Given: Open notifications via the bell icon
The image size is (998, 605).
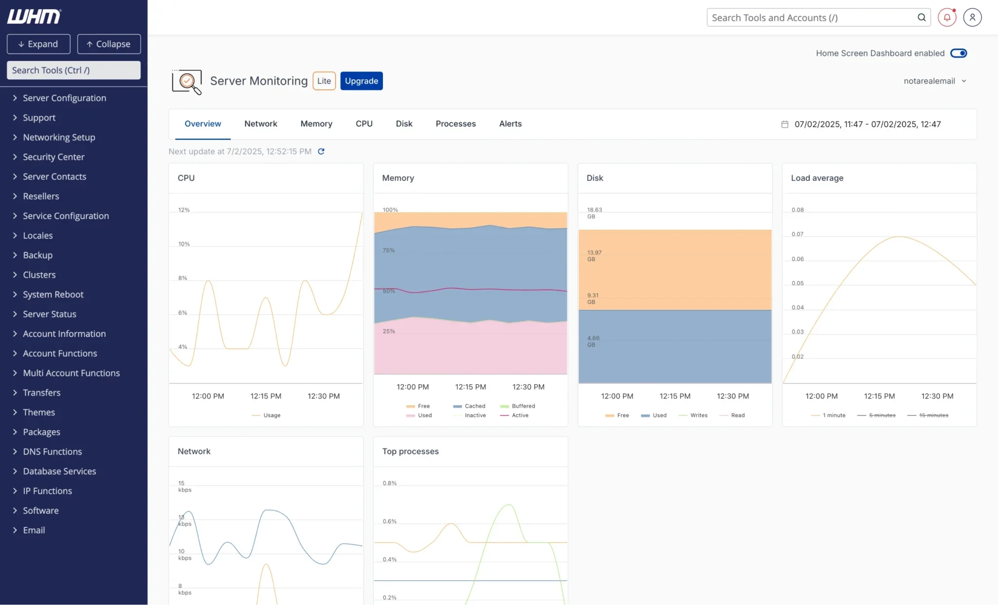Looking at the screenshot, I should click(947, 17).
